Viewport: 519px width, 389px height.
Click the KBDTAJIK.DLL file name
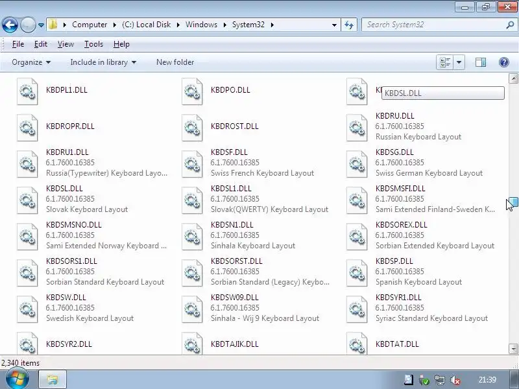[234, 344]
